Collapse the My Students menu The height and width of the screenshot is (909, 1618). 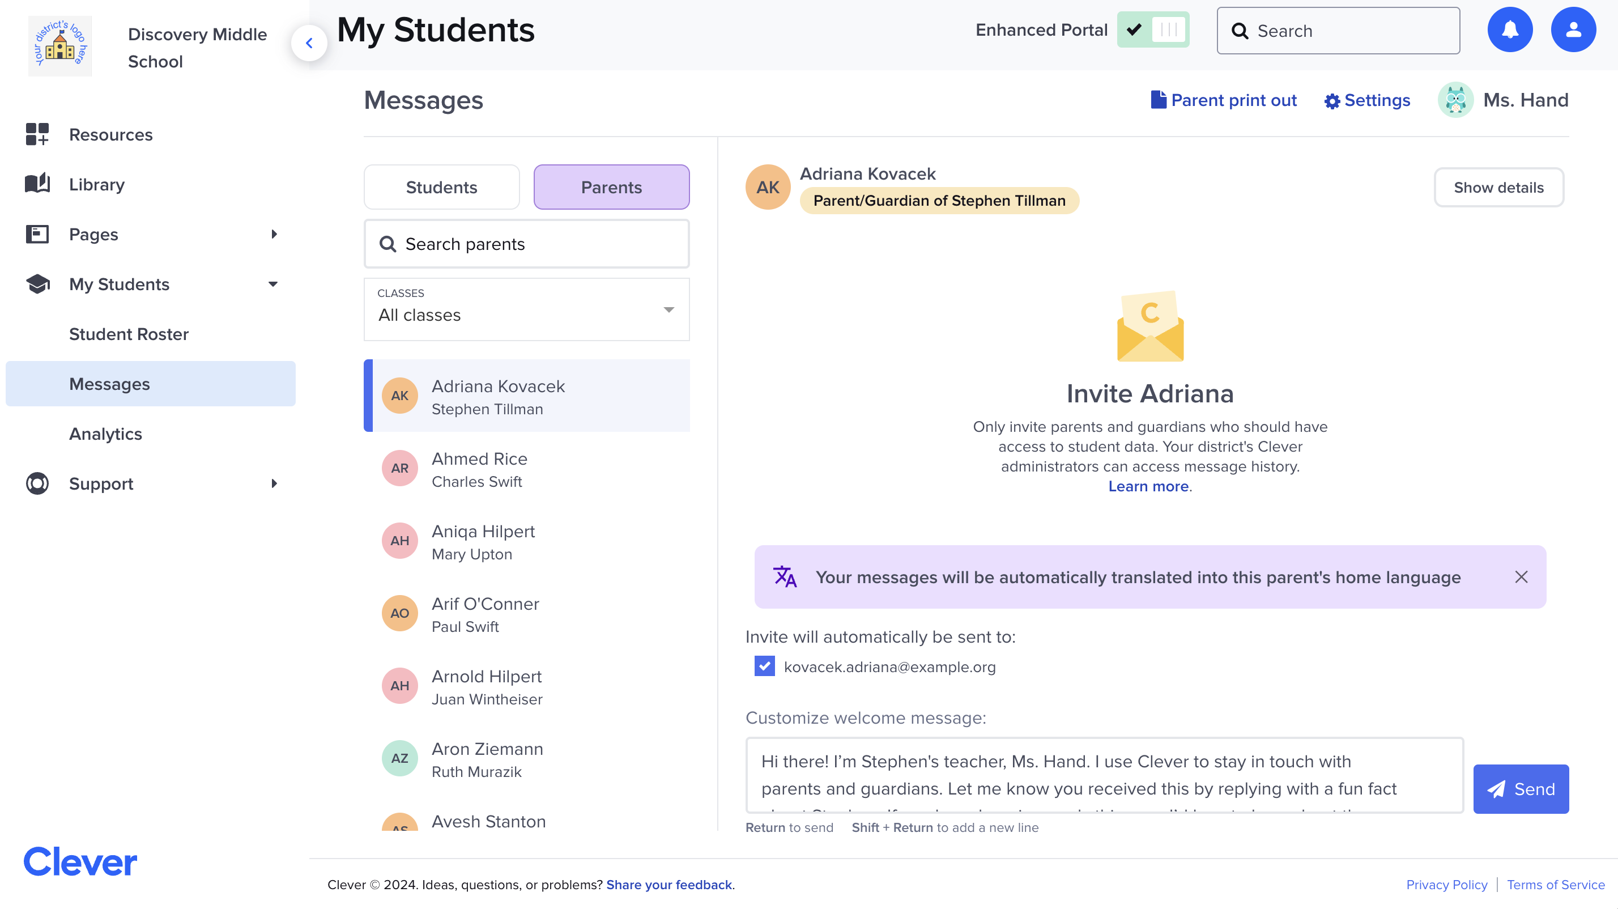pyautogui.click(x=272, y=284)
